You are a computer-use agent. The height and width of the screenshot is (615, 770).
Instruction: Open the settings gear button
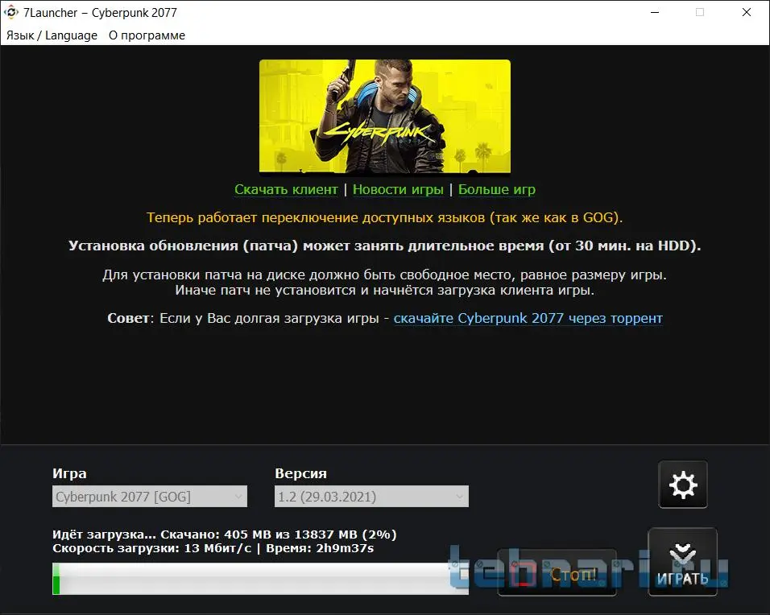coord(682,485)
